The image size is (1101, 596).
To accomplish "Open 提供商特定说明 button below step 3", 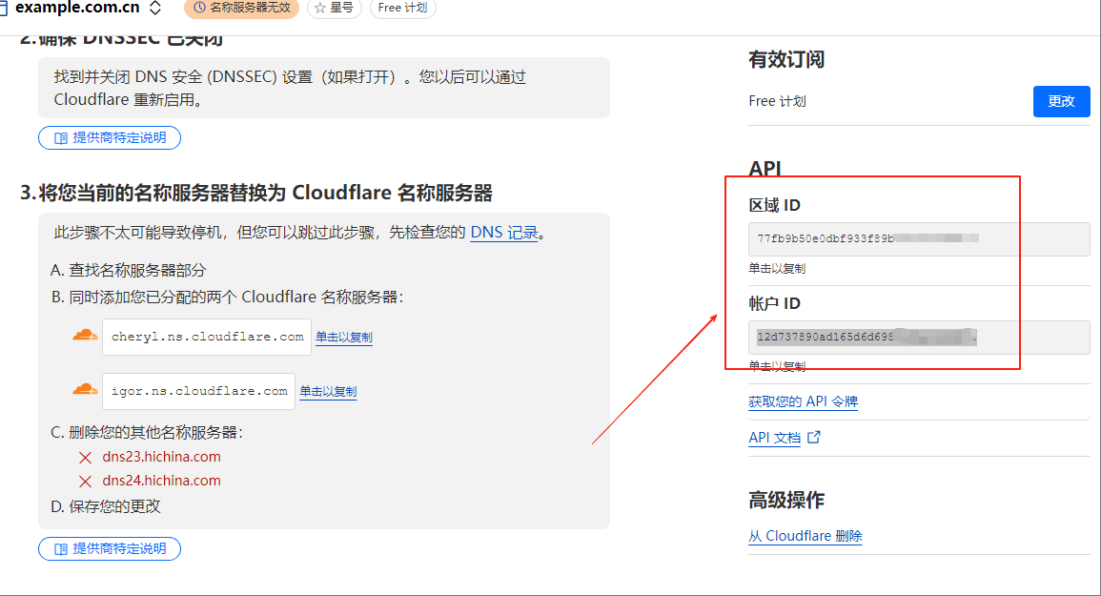I will tap(110, 549).
